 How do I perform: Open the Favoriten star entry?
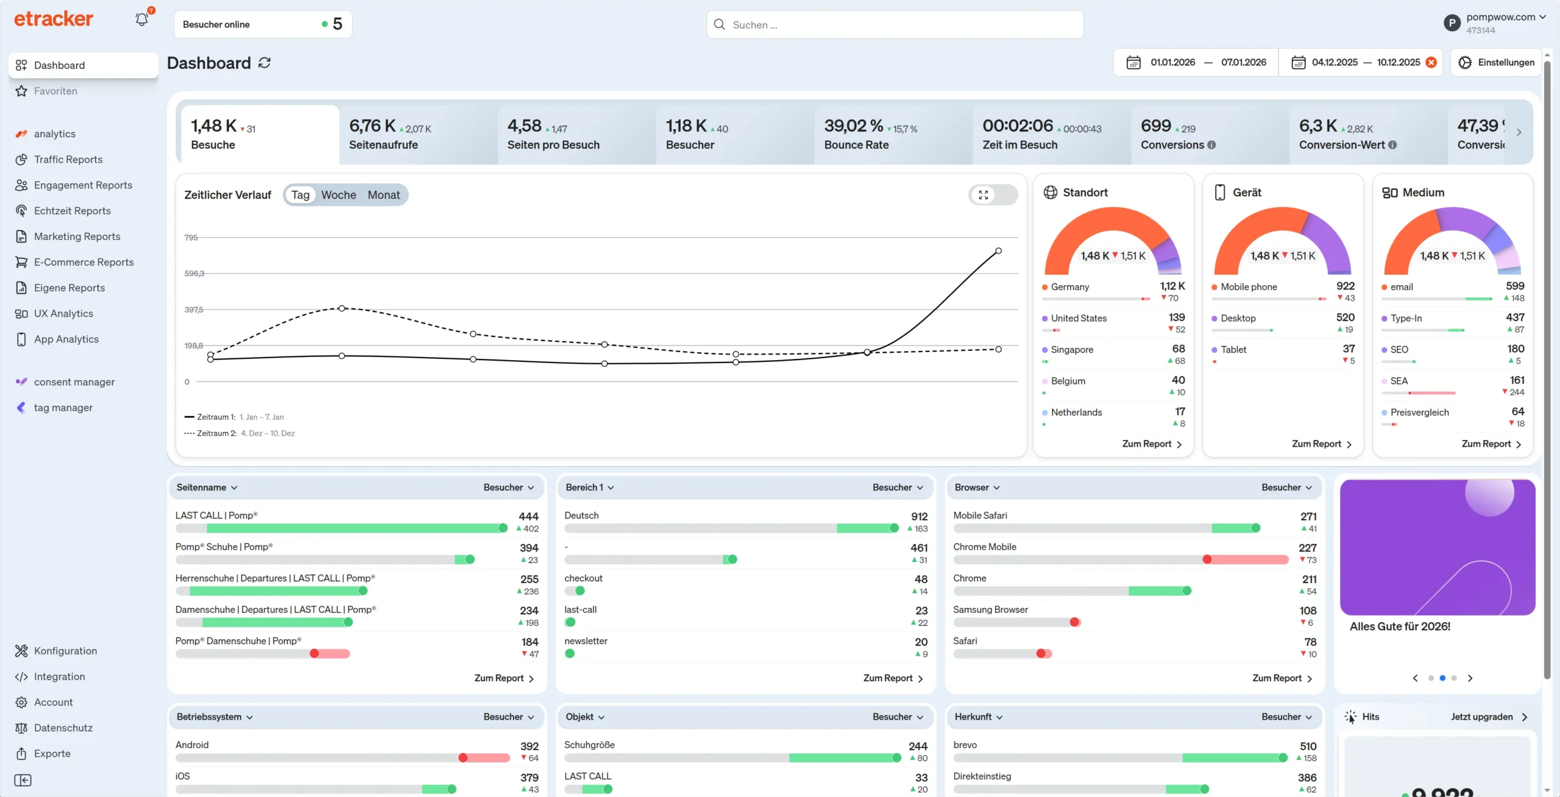point(55,90)
